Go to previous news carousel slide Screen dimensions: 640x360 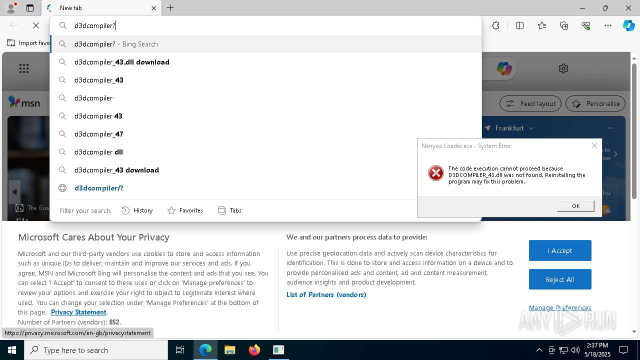point(14,192)
